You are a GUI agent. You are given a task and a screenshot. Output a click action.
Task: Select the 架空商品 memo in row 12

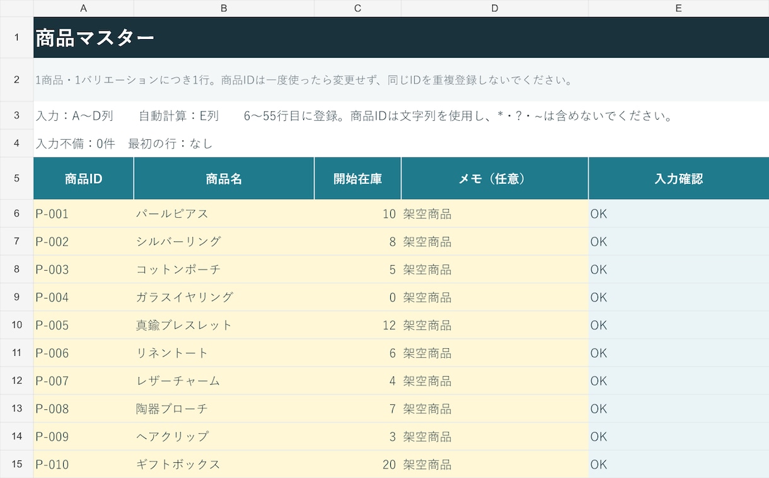pos(495,381)
